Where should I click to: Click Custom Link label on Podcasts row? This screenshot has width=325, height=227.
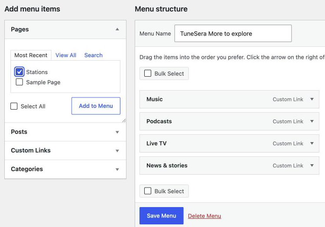click(x=288, y=121)
